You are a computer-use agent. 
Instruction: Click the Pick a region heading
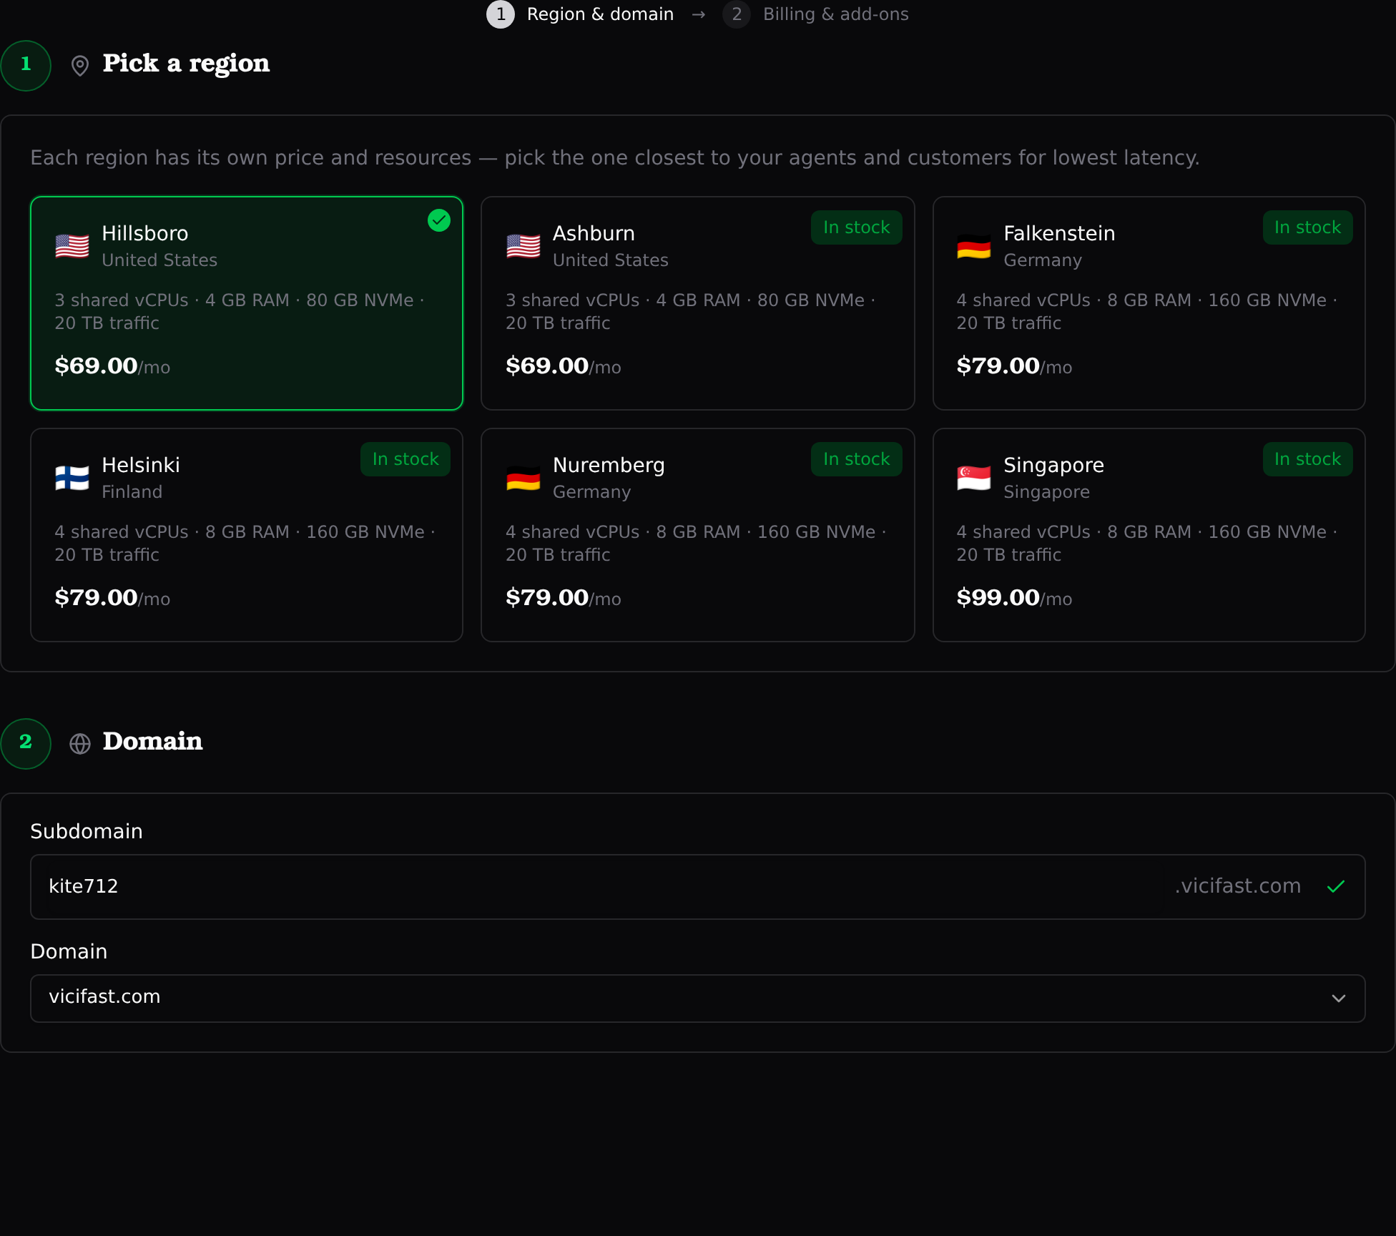[186, 64]
